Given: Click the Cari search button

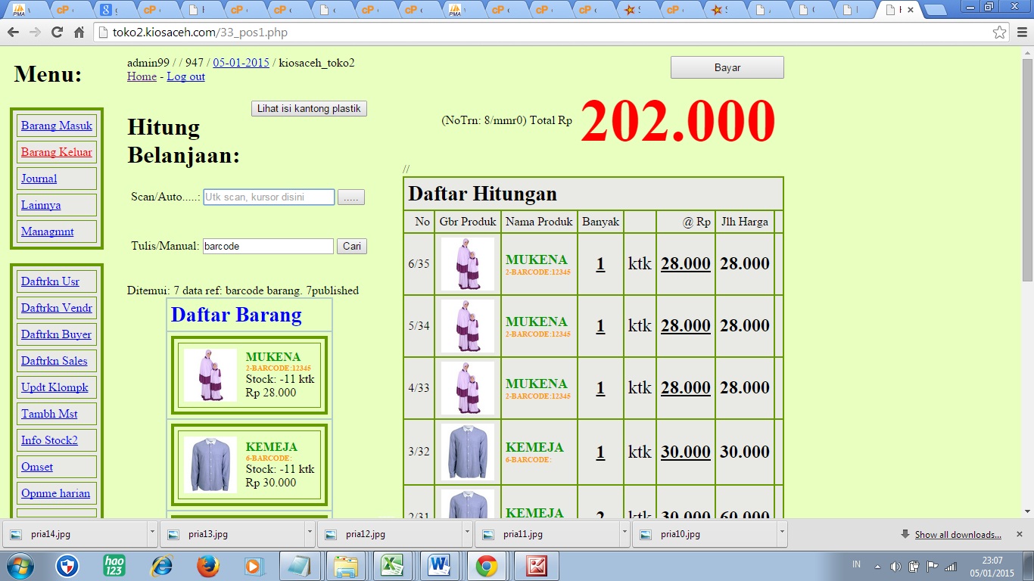Looking at the screenshot, I should (351, 246).
